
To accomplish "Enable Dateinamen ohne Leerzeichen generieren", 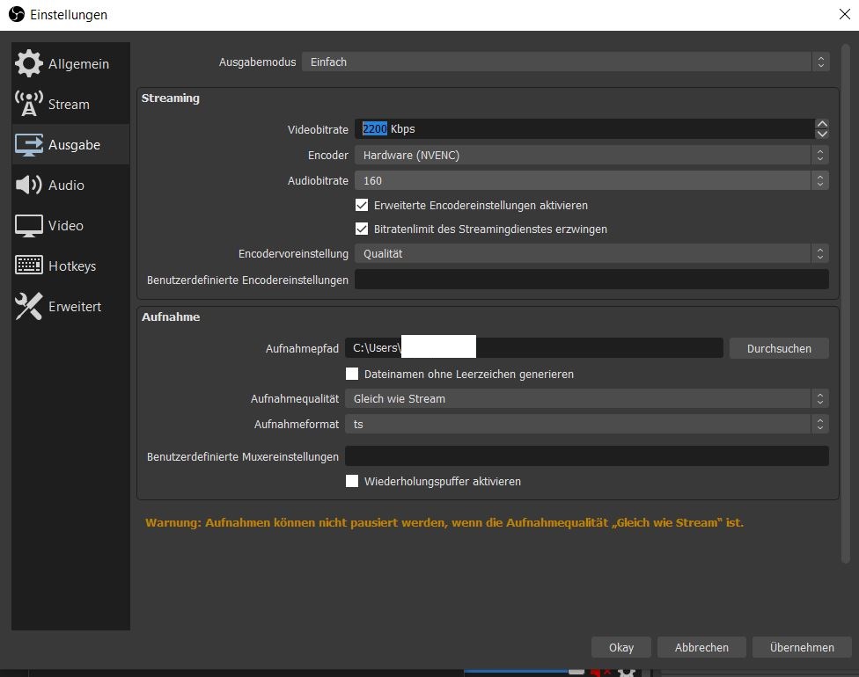I will (x=352, y=374).
